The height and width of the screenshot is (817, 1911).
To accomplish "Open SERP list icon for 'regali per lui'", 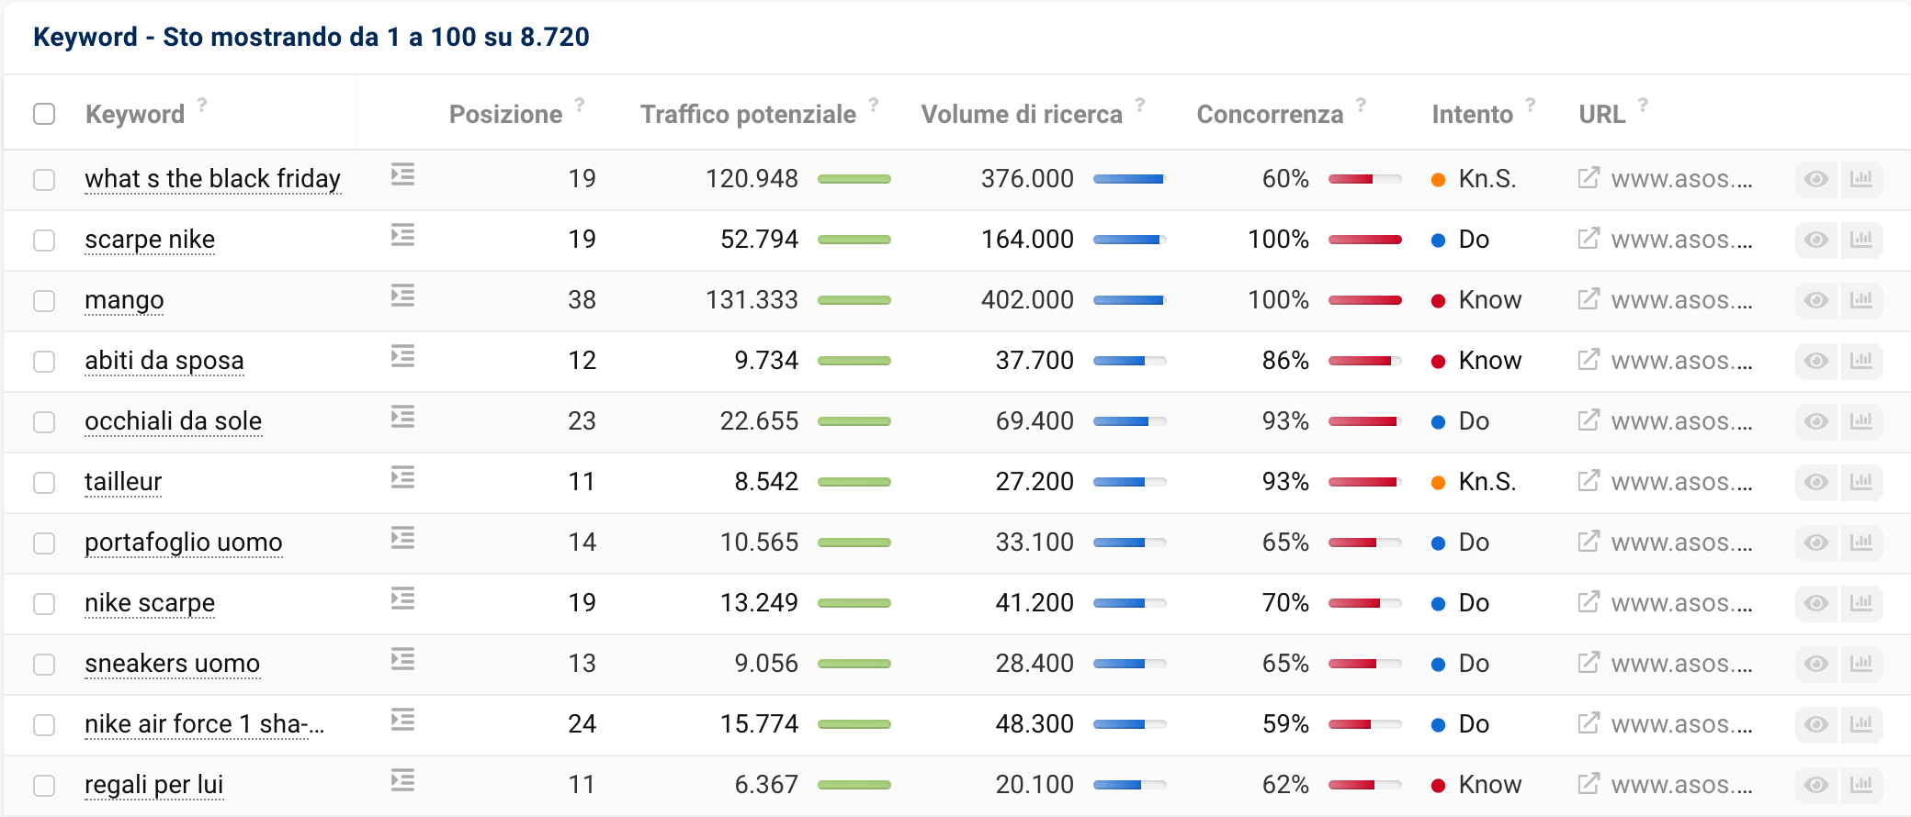I will (x=402, y=780).
